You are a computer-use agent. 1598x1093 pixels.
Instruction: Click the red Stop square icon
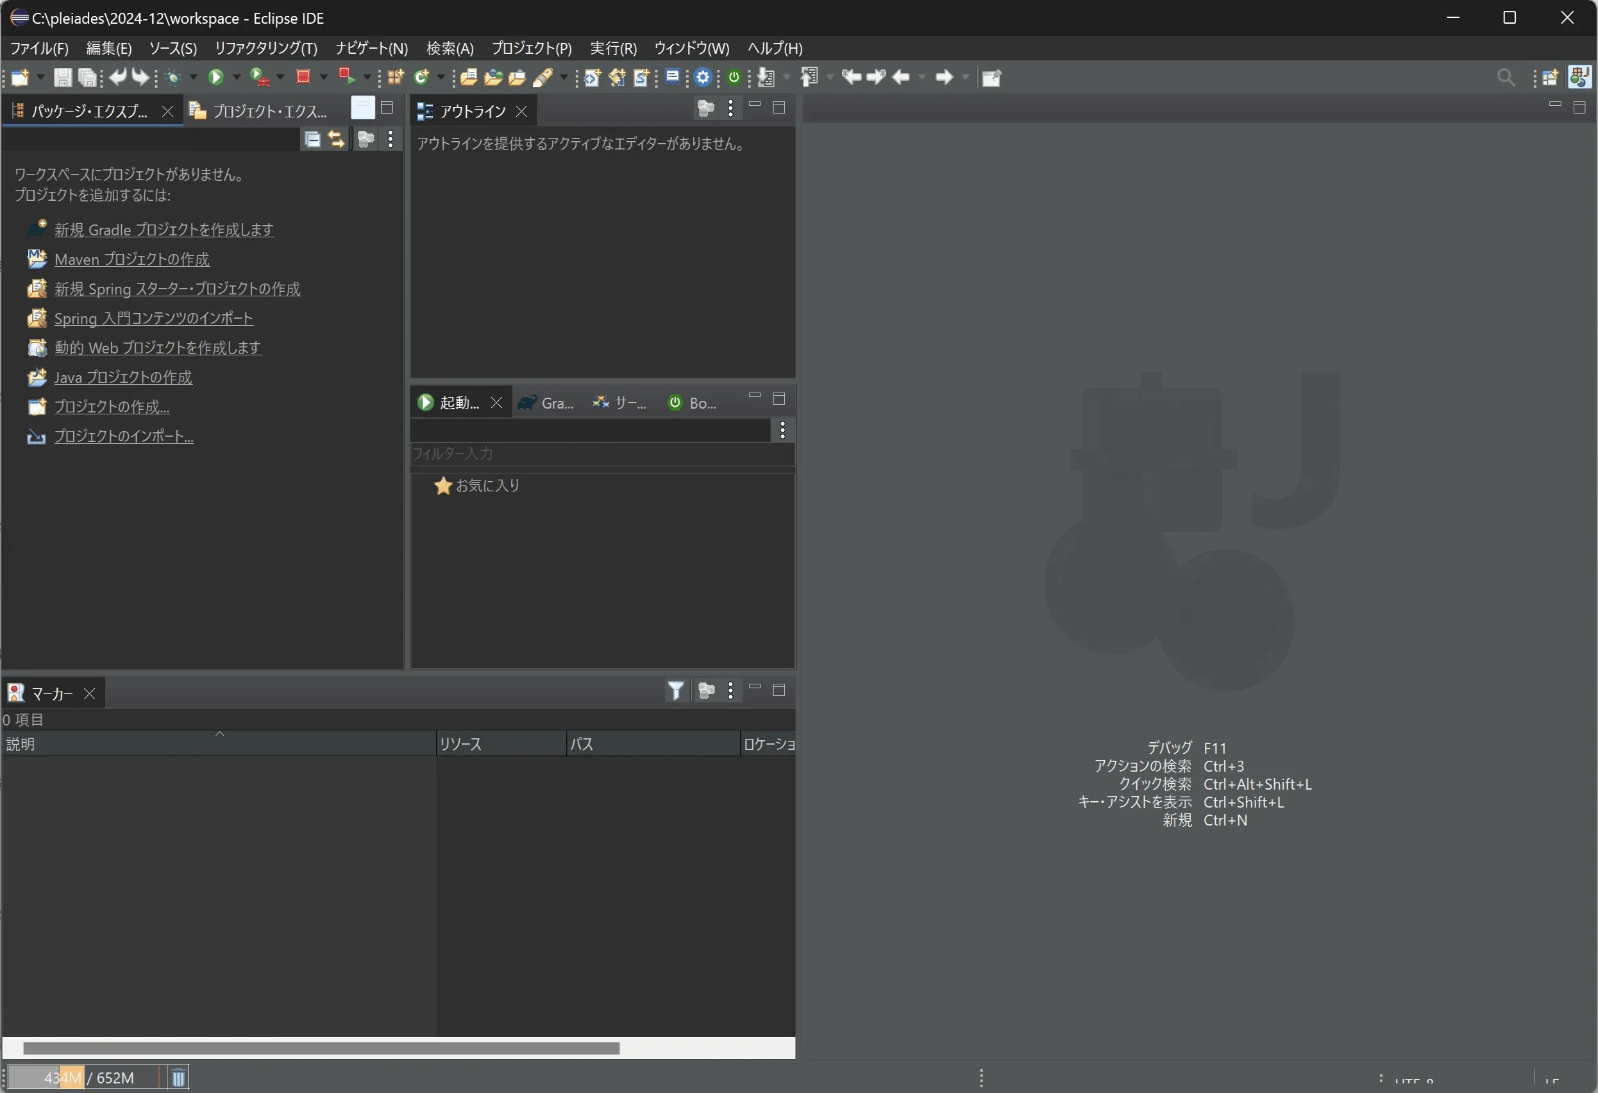coord(303,76)
